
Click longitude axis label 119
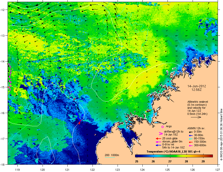tap(17, 169)
